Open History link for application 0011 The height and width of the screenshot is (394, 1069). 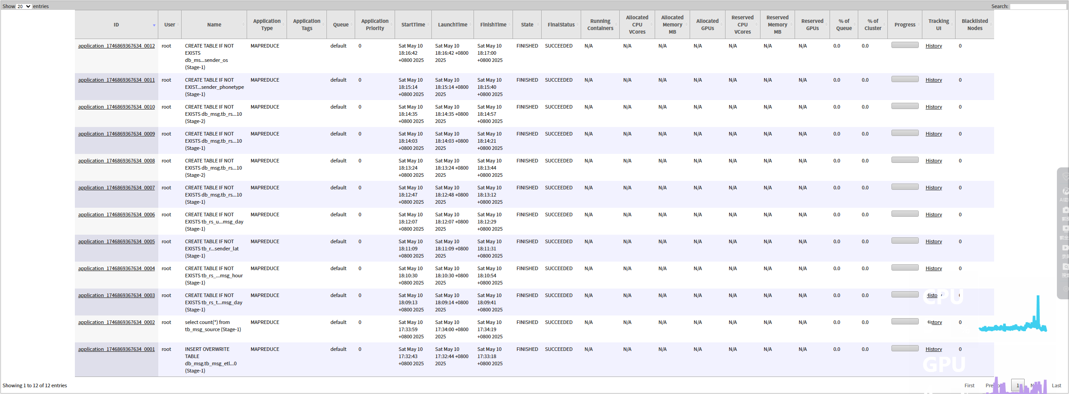coord(934,80)
